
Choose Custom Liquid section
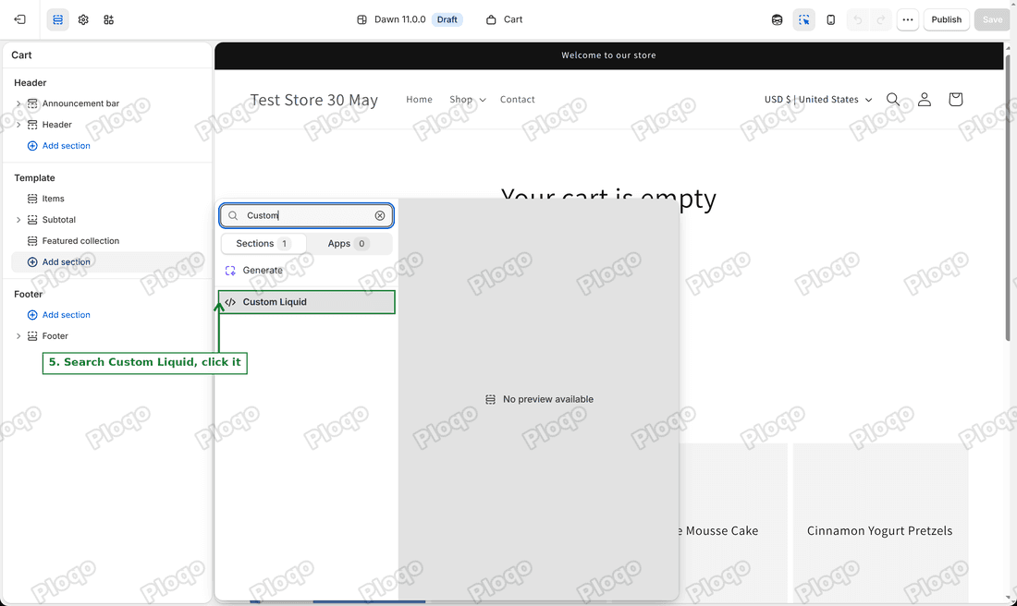tap(306, 302)
